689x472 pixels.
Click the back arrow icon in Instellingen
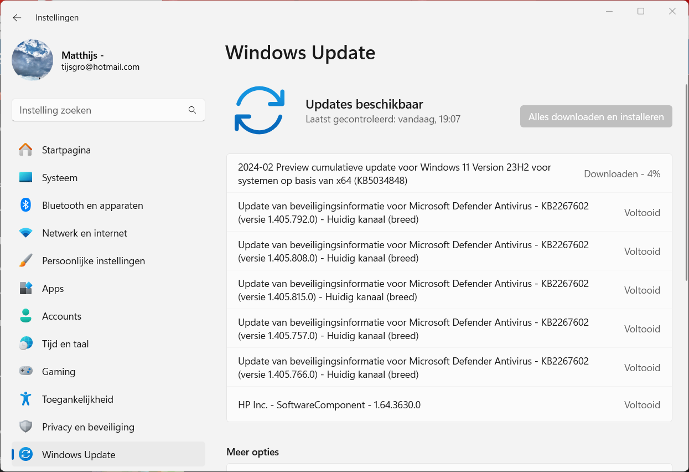(17, 18)
